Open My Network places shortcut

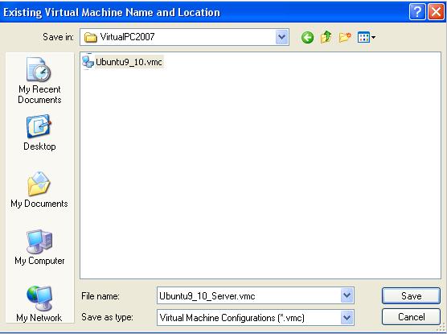point(39,304)
